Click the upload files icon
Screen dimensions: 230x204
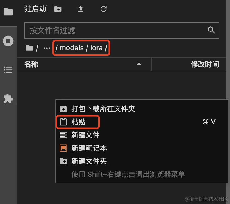[x=81, y=9]
